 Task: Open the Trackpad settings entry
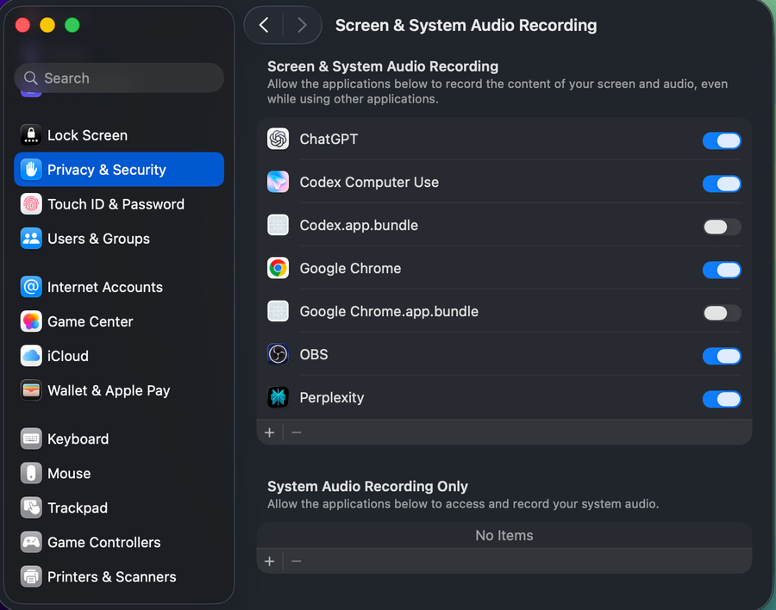119,507
